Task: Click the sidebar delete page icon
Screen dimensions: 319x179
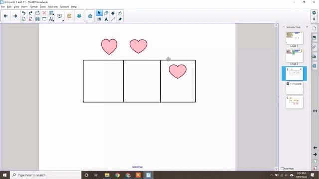Action: [x=315, y=168]
